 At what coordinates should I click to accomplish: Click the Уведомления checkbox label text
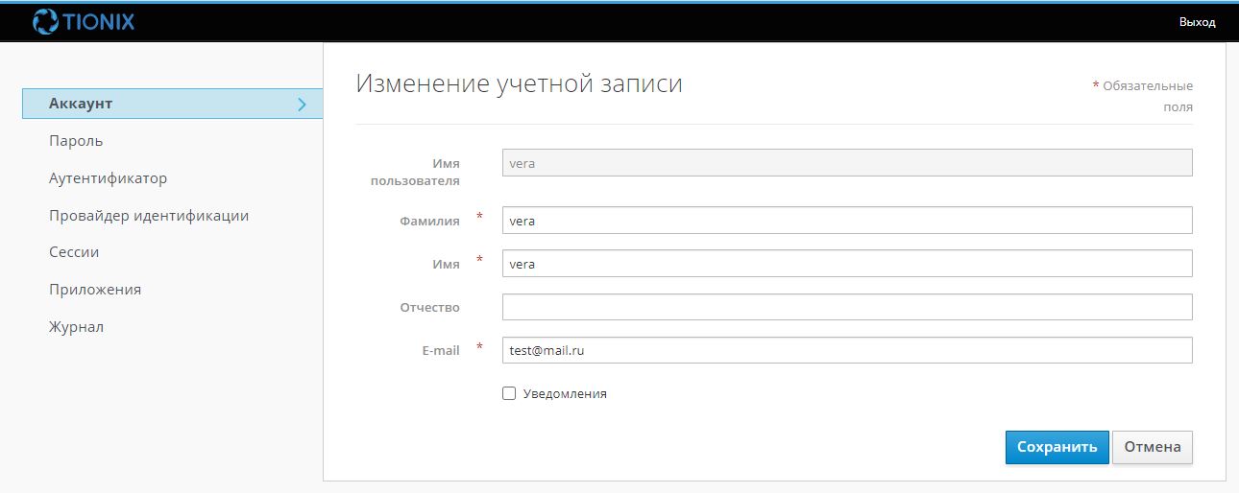point(565,393)
